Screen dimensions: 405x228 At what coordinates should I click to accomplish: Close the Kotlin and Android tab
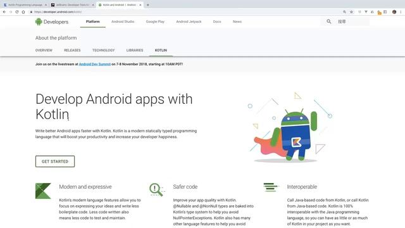140,5
